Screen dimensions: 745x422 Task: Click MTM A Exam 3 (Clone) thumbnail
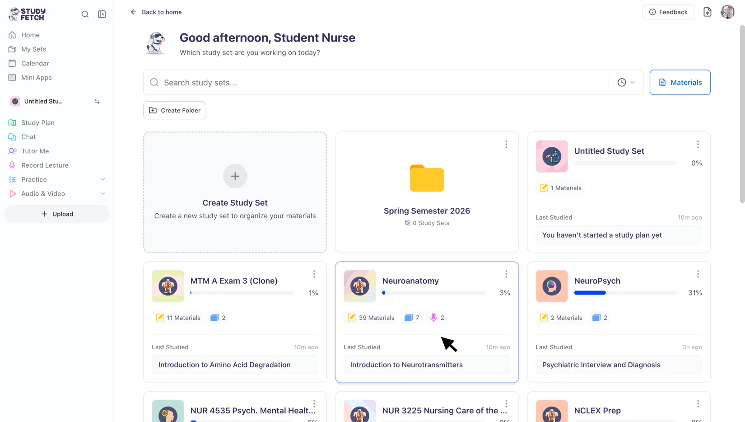[x=168, y=286]
